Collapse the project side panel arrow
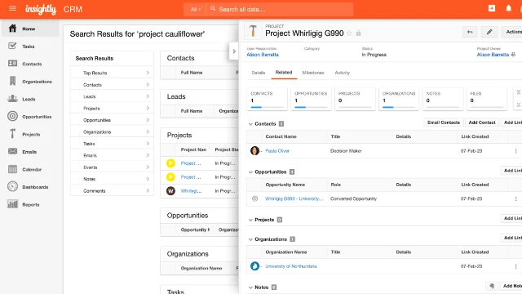This screenshot has width=522, height=294. [x=234, y=51]
